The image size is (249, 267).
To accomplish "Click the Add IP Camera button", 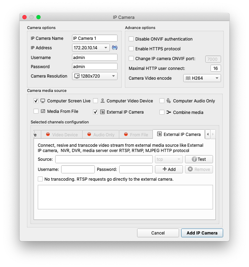I will coord(202,233).
